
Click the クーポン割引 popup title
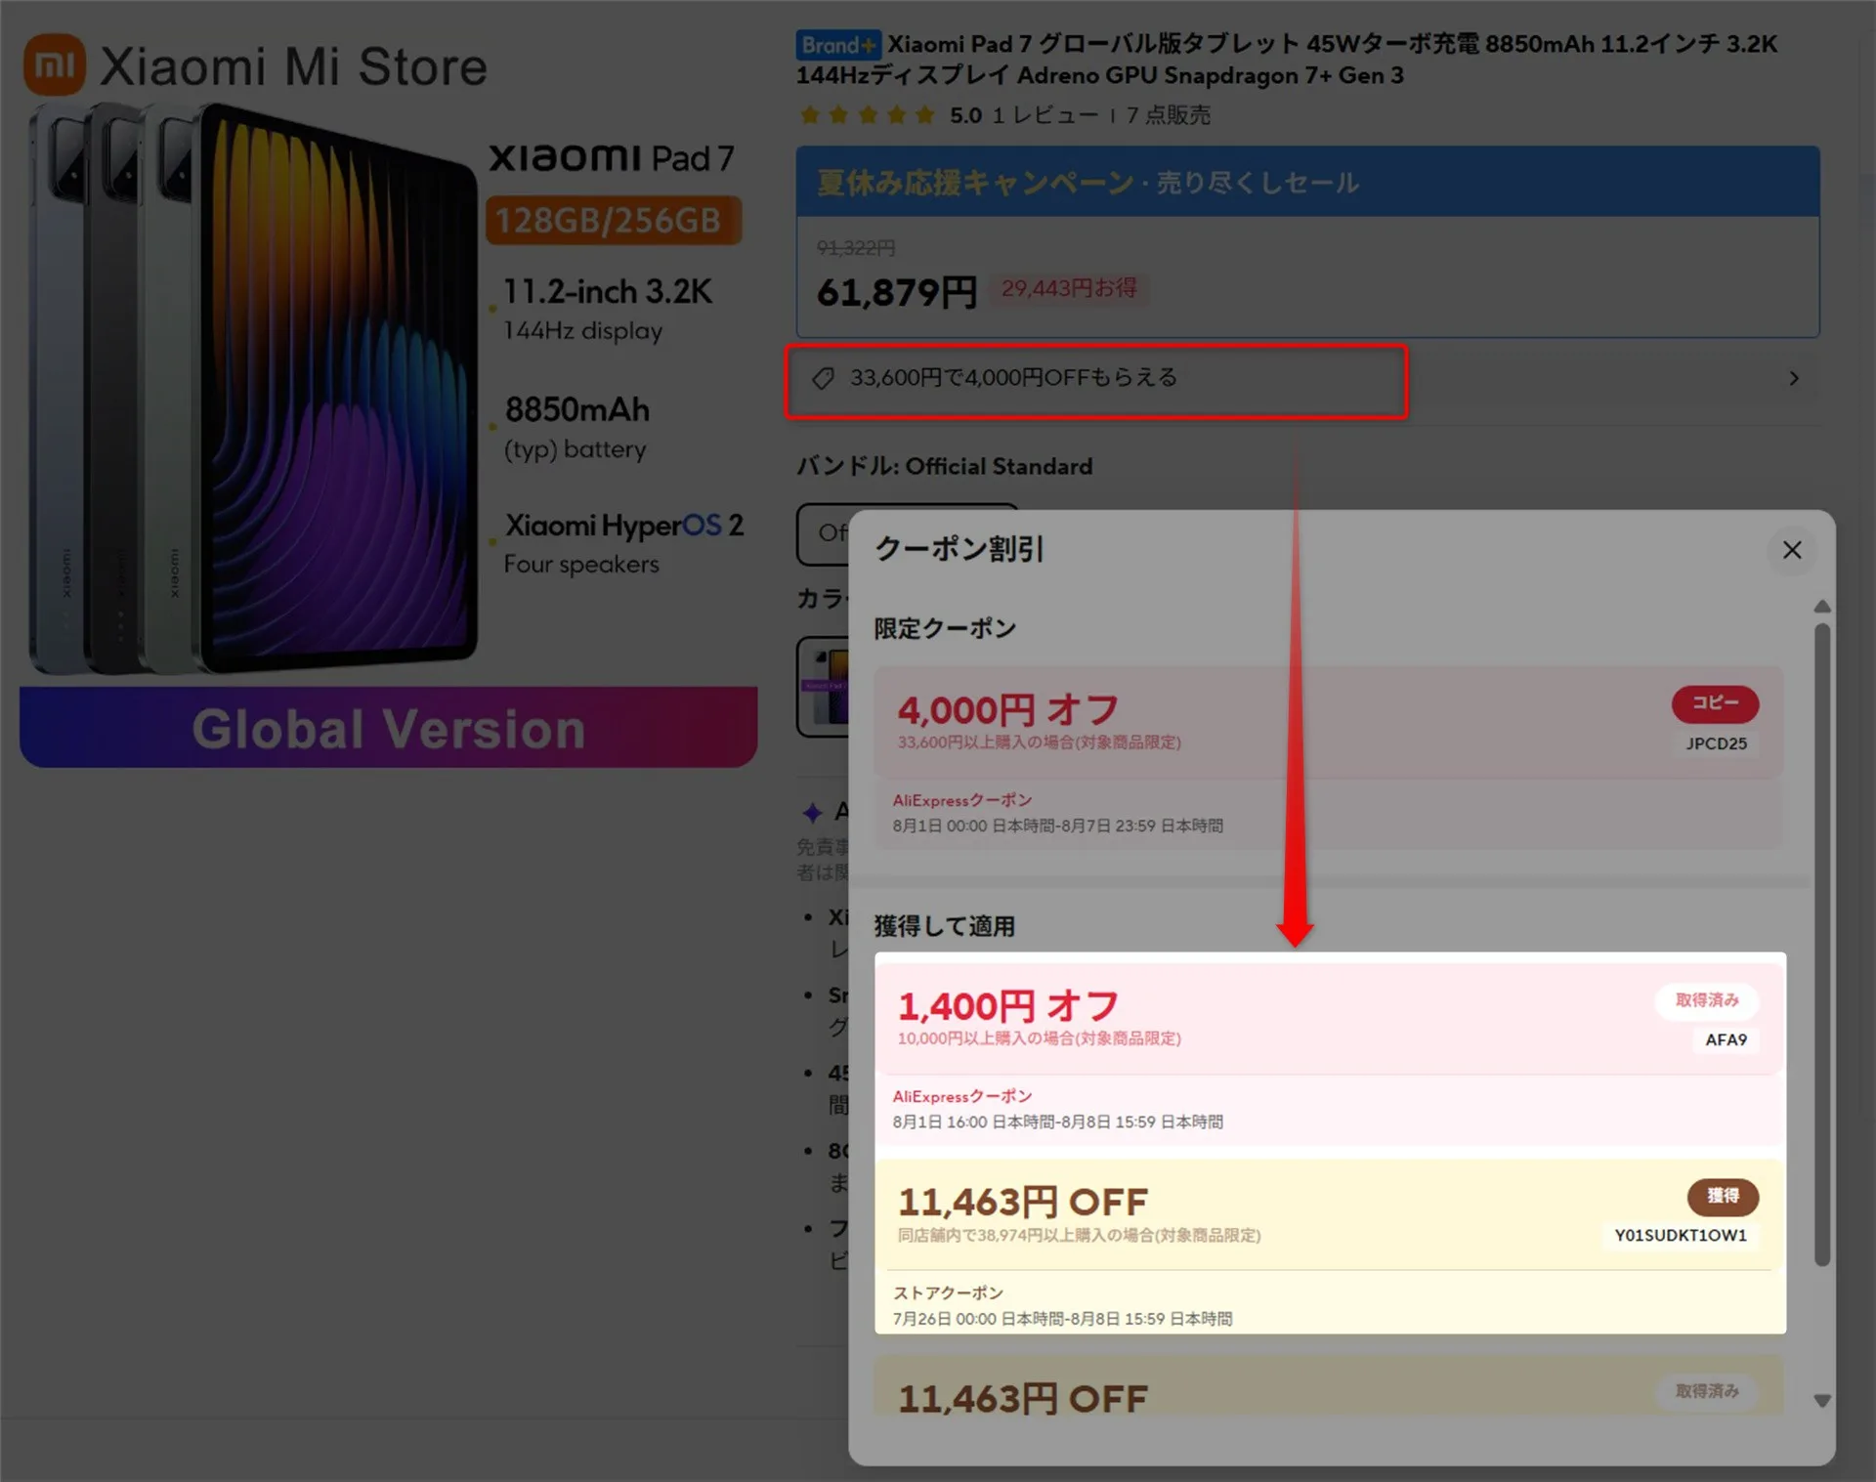959,549
